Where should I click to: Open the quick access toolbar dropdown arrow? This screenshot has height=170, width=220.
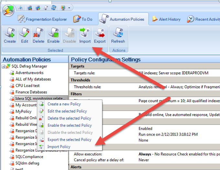[x=69, y=8]
